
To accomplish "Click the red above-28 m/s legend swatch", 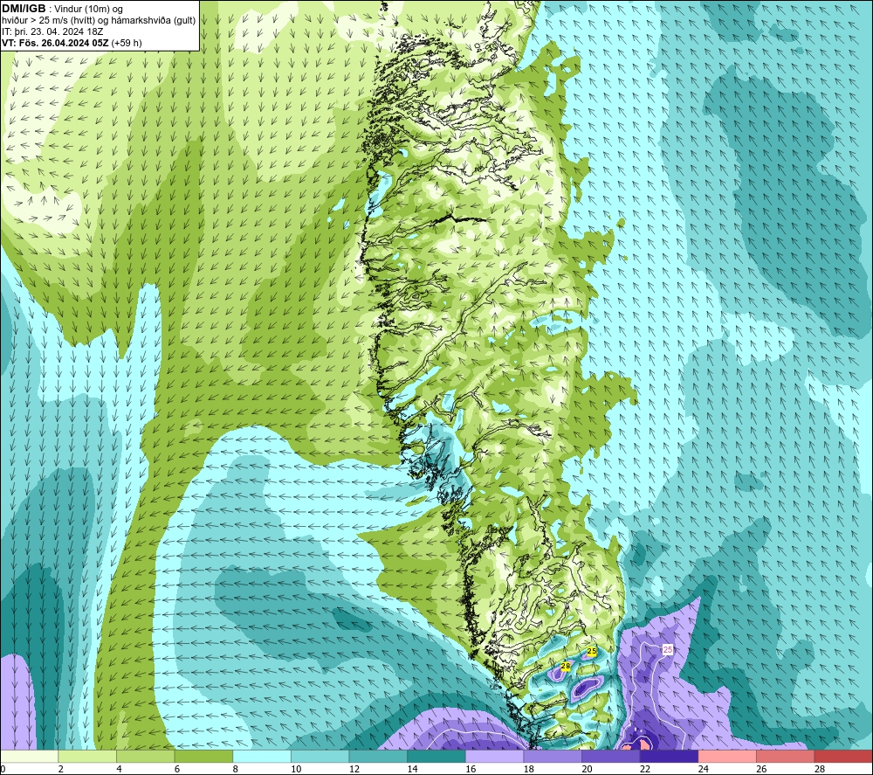I will (843, 757).
